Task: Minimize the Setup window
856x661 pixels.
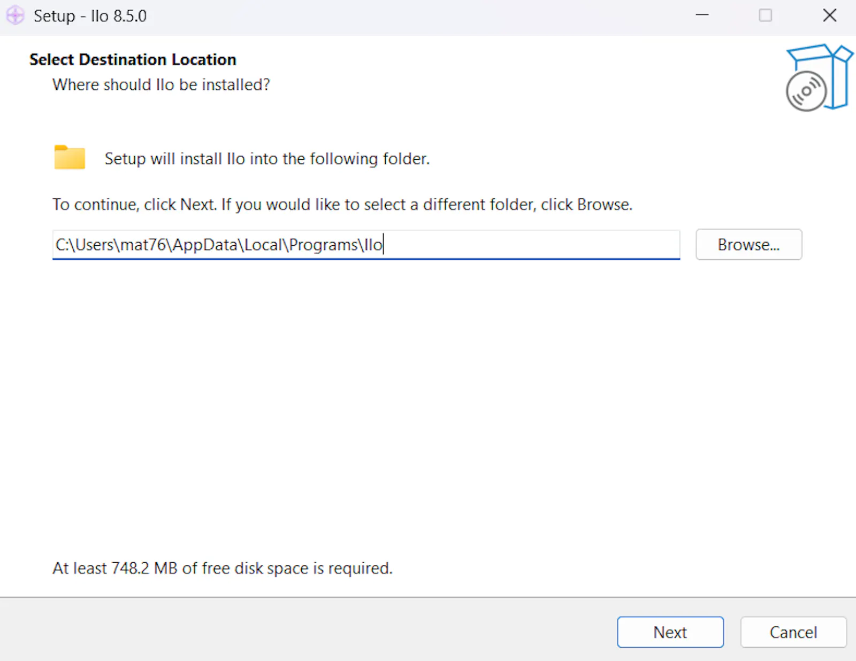Action: coord(702,15)
